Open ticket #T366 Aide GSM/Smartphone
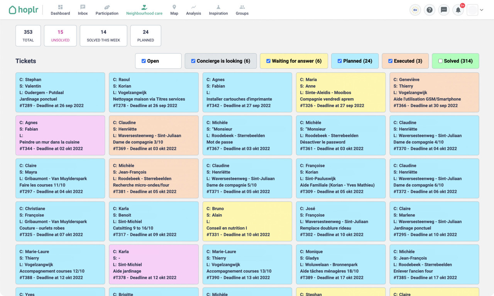 [435, 92]
